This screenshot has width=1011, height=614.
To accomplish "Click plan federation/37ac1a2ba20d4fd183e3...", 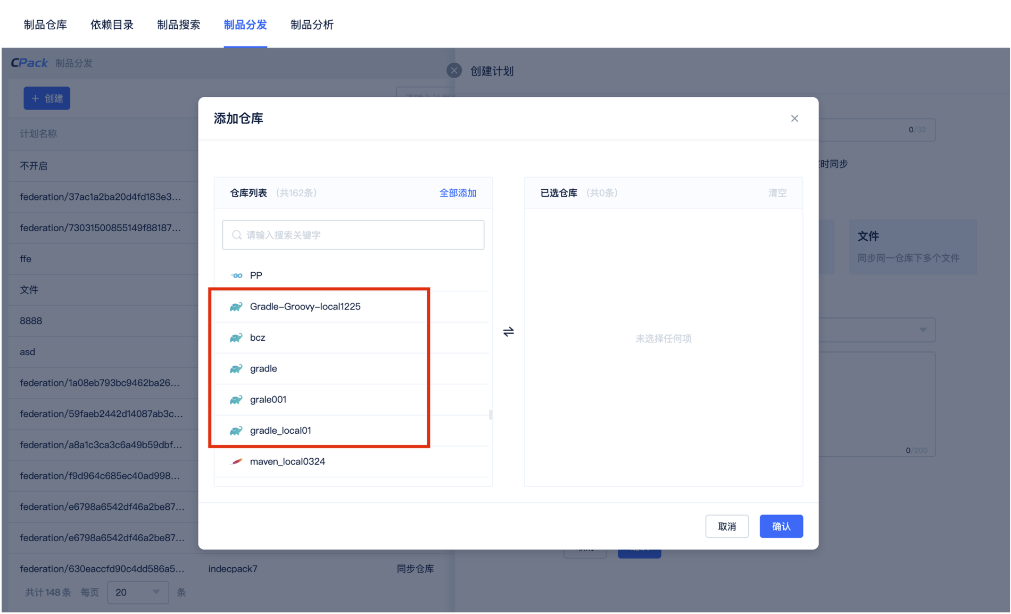I will pos(101,197).
